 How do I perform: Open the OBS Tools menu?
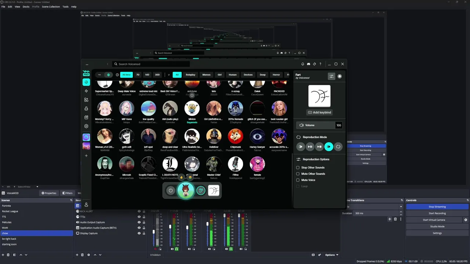point(65,7)
